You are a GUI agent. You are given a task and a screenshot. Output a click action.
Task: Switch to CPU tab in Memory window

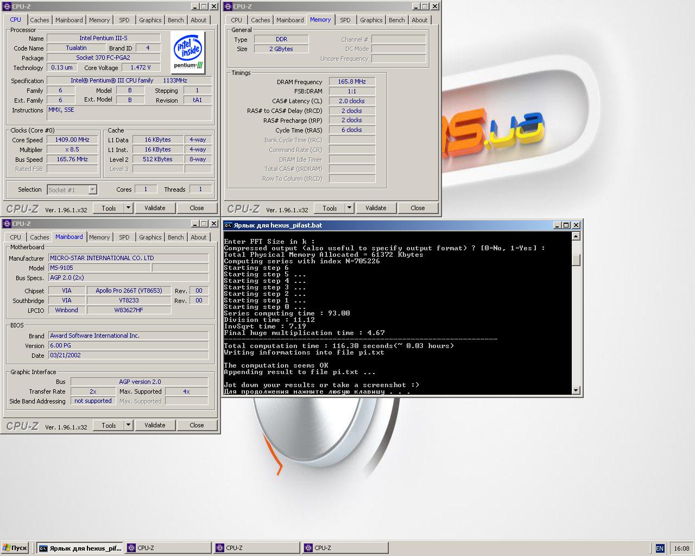(x=237, y=20)
